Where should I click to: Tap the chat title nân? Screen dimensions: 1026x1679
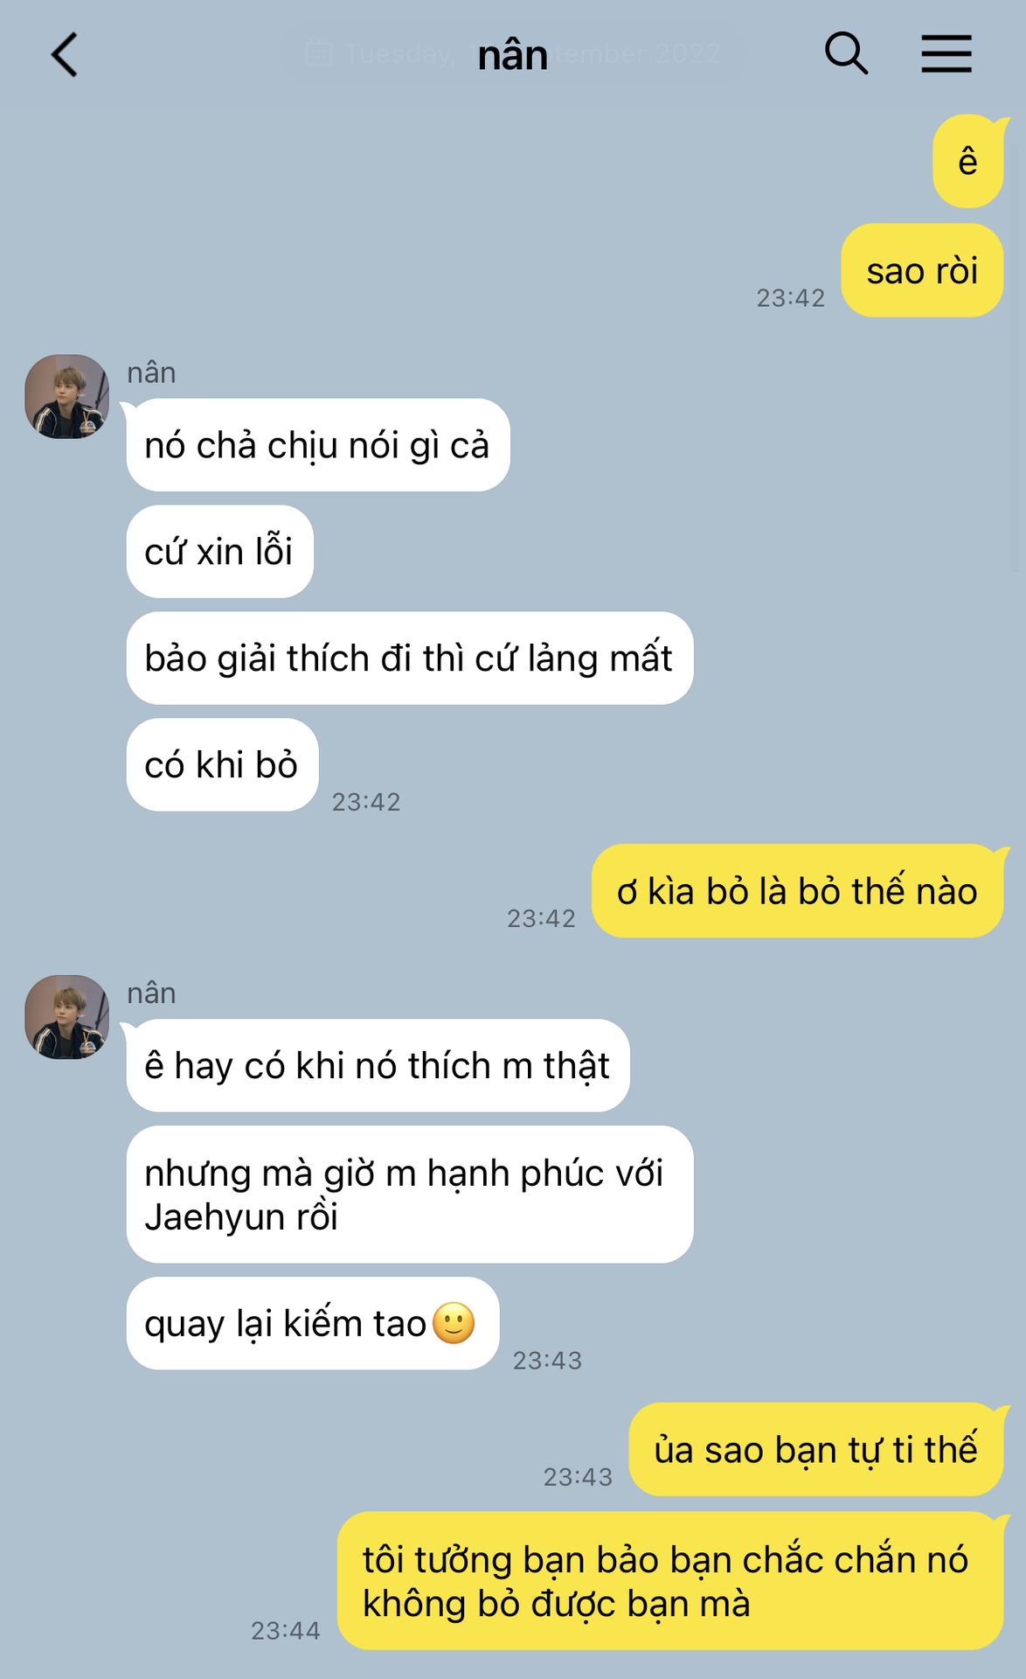[x=513, y=55]
